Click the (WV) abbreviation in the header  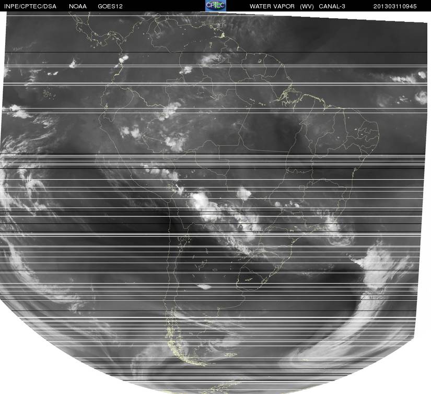click(x=307, y=6)
